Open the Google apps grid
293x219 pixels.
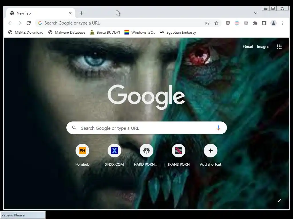279,47
